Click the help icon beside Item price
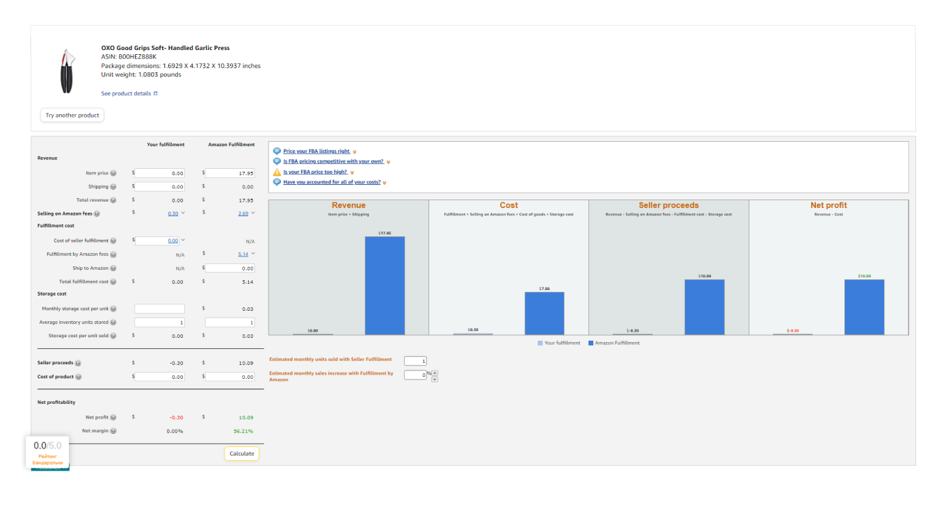 (113, 173)
